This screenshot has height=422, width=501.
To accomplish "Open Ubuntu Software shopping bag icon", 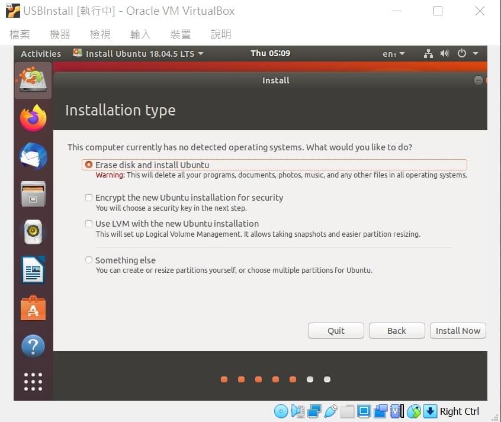I will coord(33,308).
